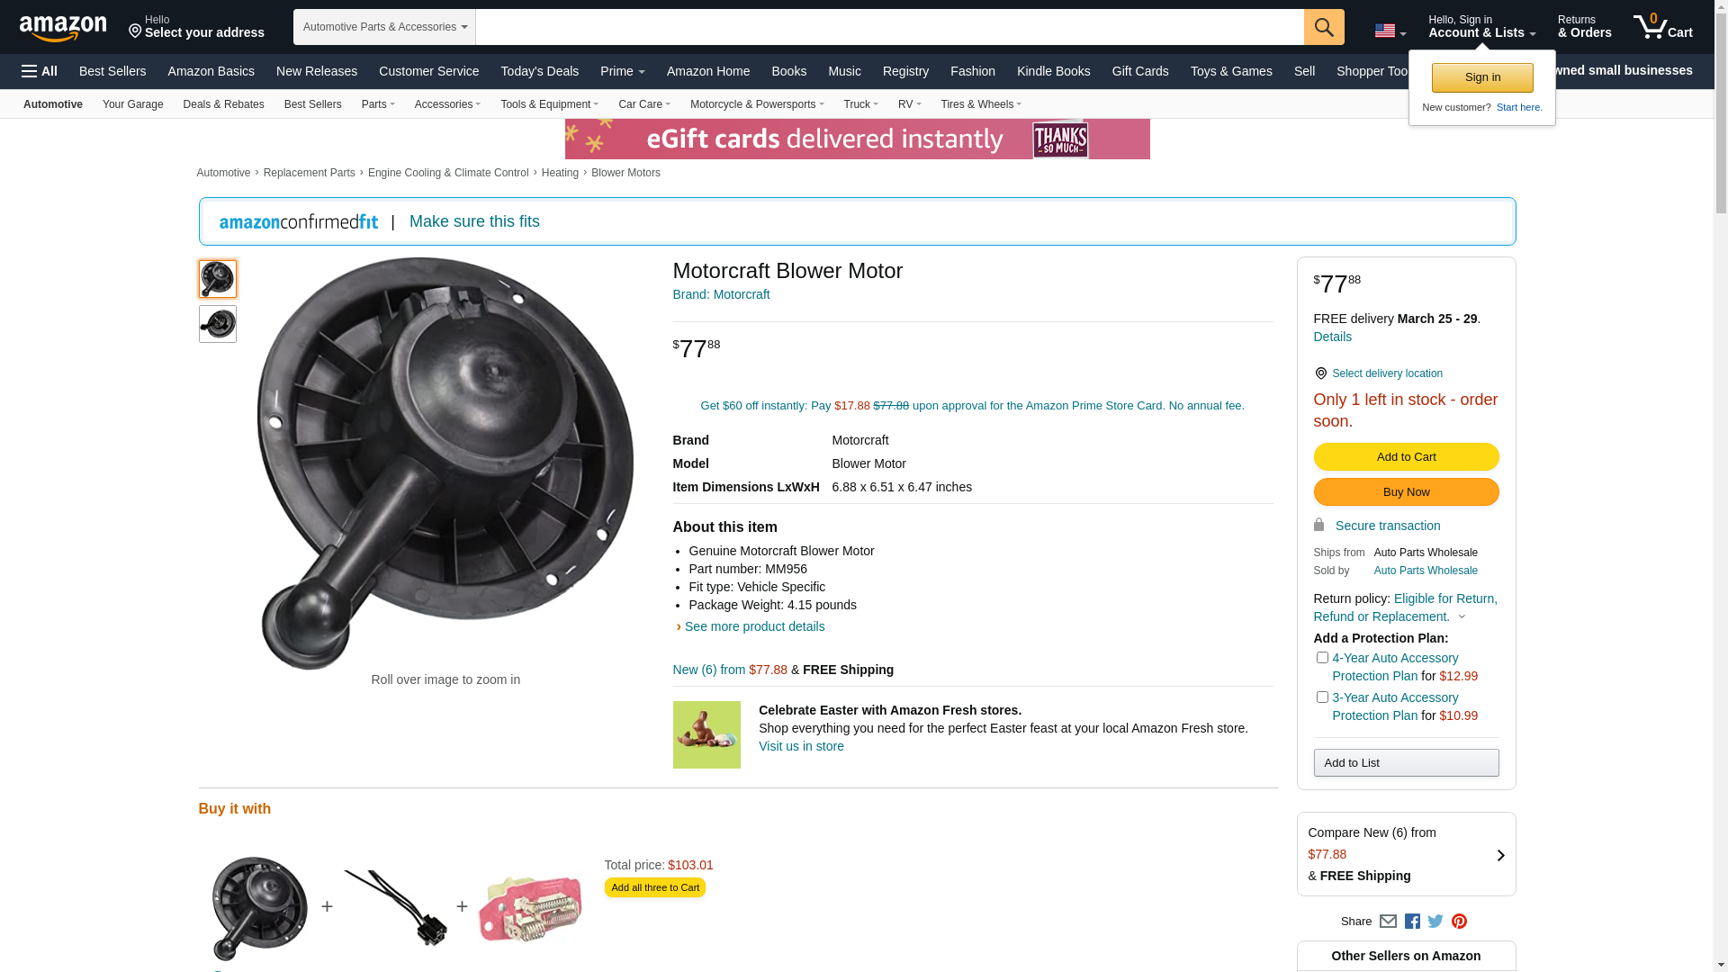Image resolution: width=1728 pixels, height=972 pixels.
Task: Open the shopping cart icon
Action: [1662, 27]
